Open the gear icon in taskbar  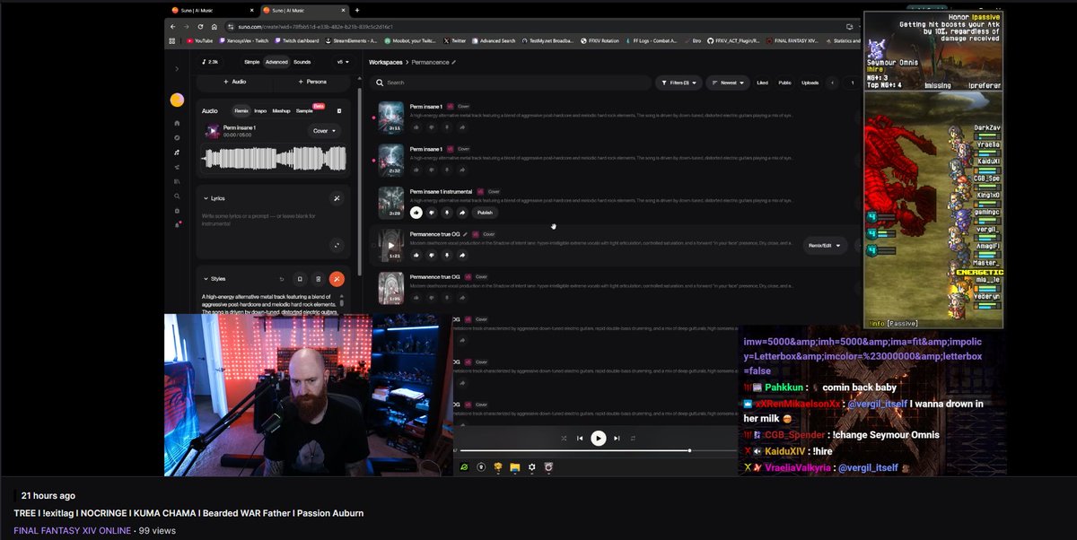532,467
